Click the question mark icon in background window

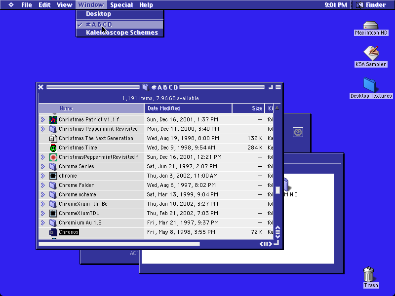[x=298, y=132]
